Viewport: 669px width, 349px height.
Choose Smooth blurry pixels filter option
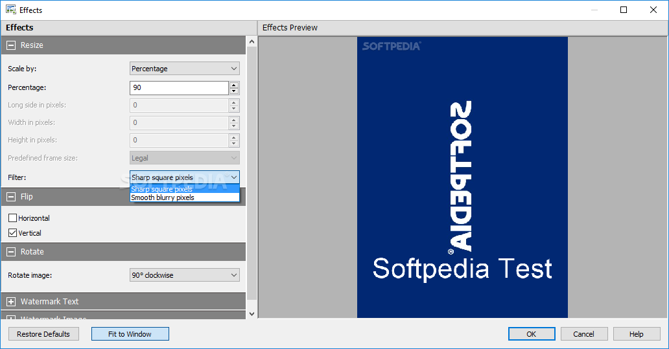[185, 197]
